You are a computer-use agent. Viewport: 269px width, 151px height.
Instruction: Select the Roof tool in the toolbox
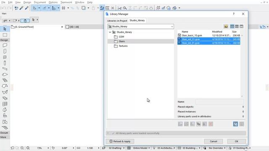click(x=5, y=86)
